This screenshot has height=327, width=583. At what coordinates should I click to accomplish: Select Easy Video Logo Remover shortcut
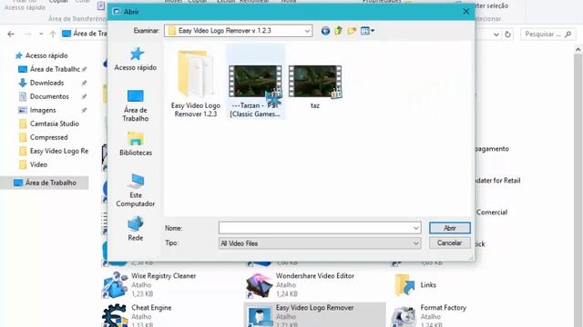pyautogui.click(x=315, y=315)
